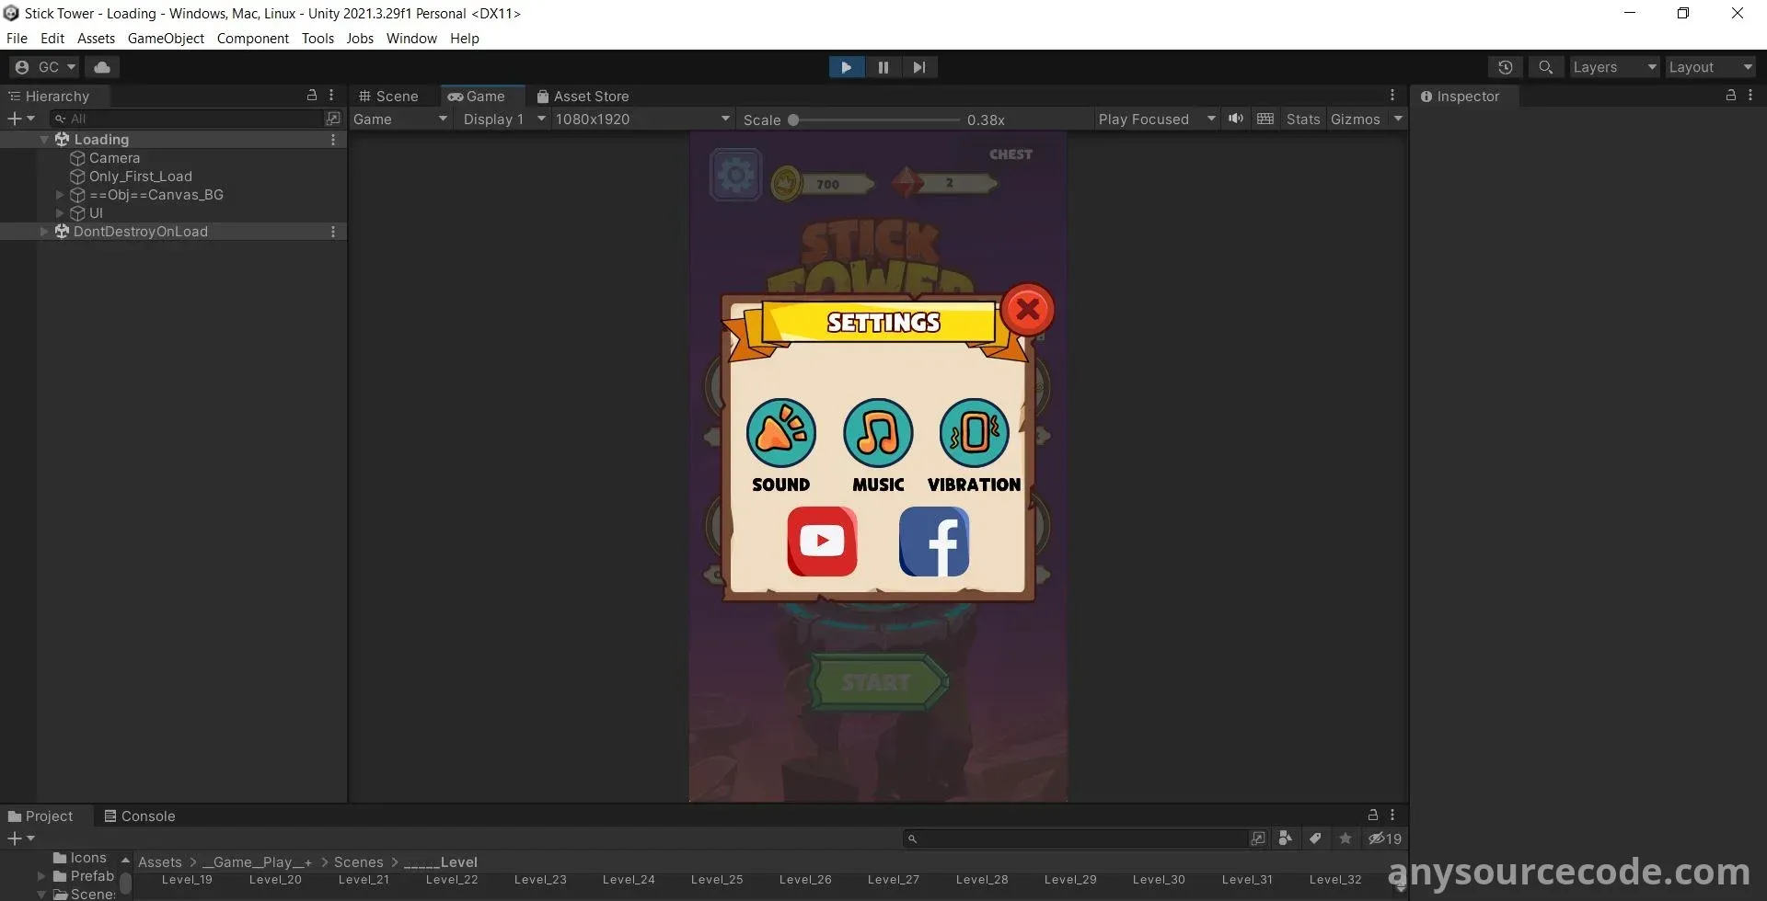Click the Step frame button
Image resolution: width=1767 pixels, height=901 pixels.
click(918, 67)
